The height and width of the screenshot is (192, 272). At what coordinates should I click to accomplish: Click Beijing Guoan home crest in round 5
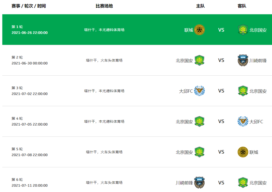coord(199,152)
